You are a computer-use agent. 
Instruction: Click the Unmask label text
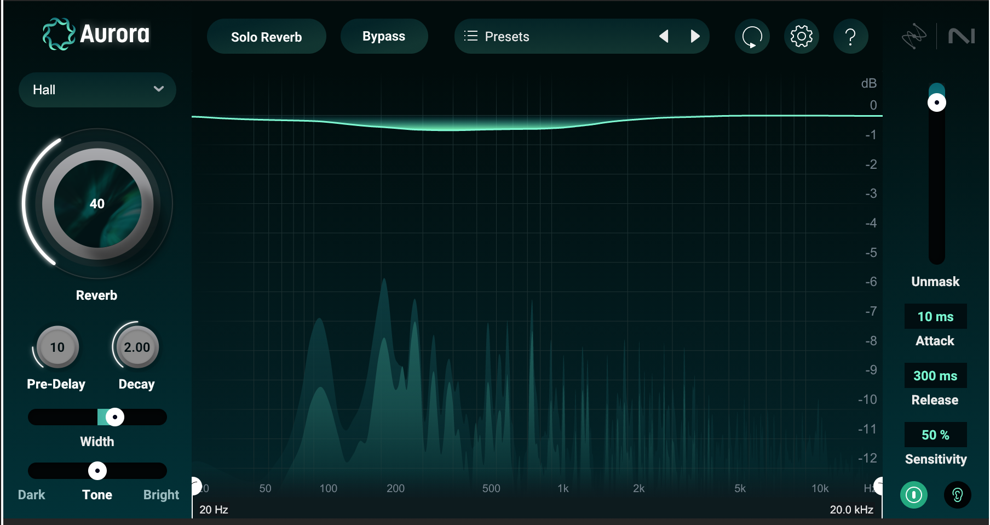[x=935, y=282]
